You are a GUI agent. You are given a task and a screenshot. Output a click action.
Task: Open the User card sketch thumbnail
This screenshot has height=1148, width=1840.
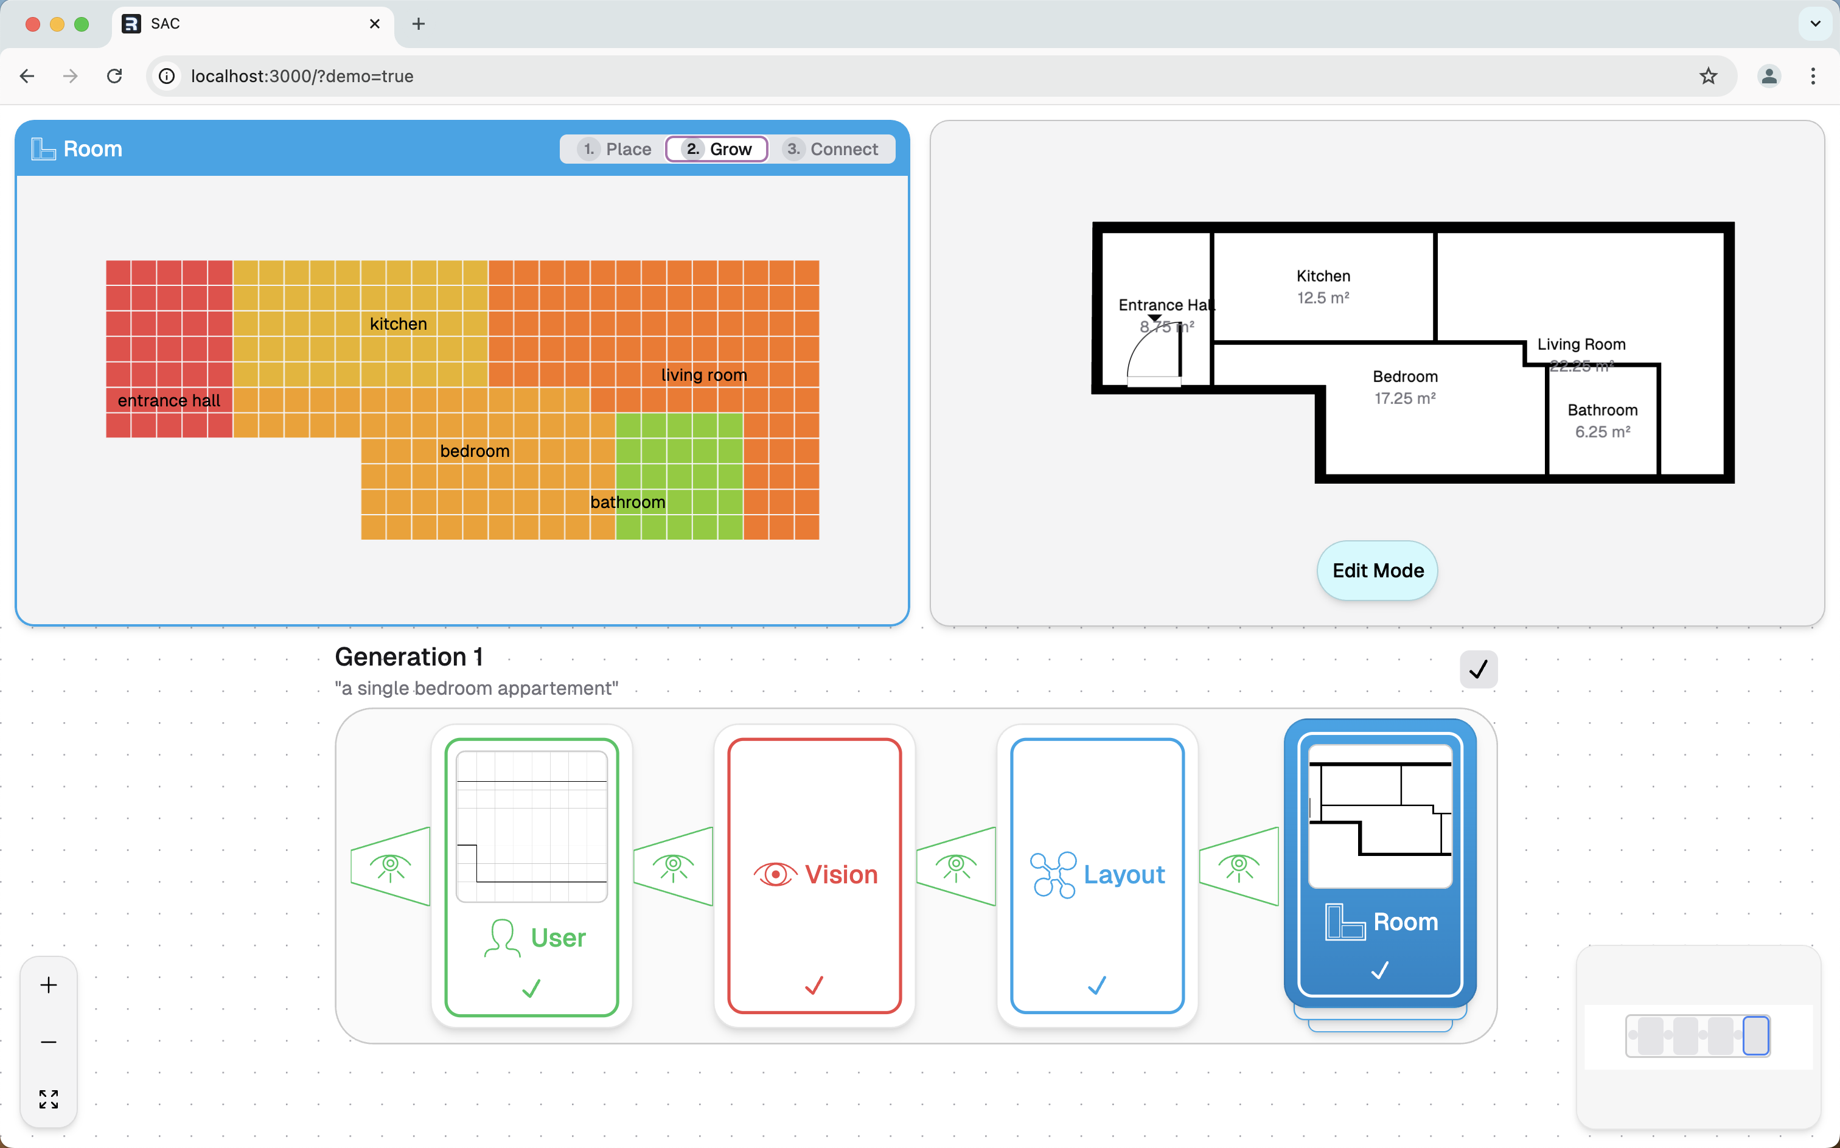click(x=532, y=826)
